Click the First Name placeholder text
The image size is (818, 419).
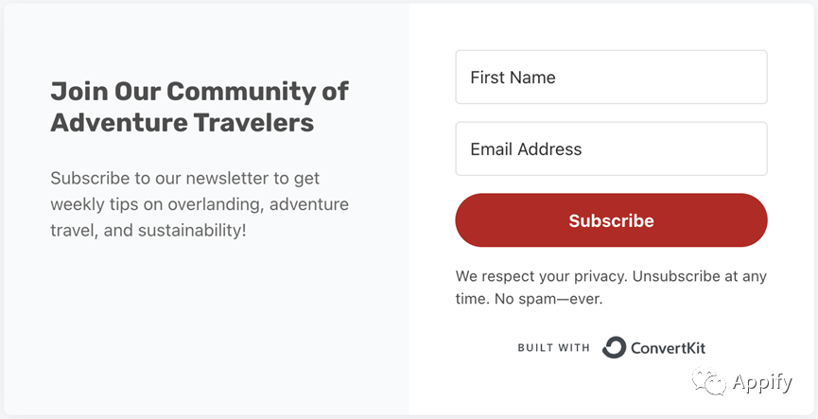[x=513, y=78]
